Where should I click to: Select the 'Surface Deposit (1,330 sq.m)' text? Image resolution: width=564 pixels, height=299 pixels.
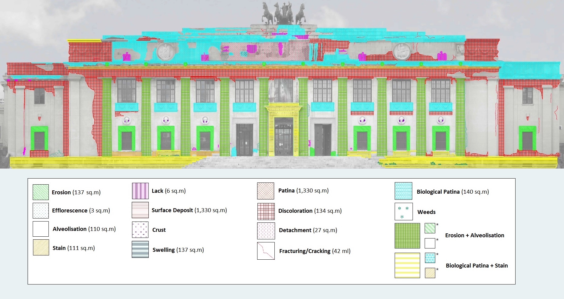189,210
